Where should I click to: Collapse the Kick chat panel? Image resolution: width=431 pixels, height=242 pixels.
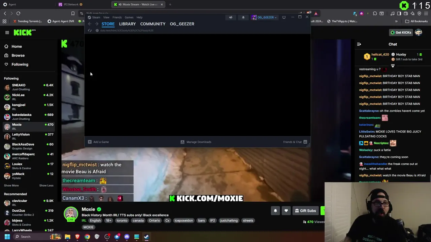[x=359, y=44]
